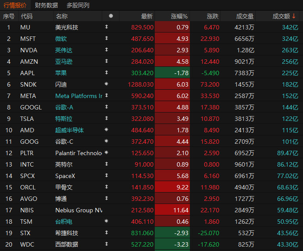Open the 英伟达 stock name link

click(x=64, y=50)
